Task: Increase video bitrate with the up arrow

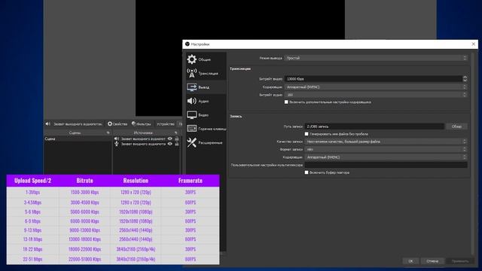Action: (x=465, y=78)
